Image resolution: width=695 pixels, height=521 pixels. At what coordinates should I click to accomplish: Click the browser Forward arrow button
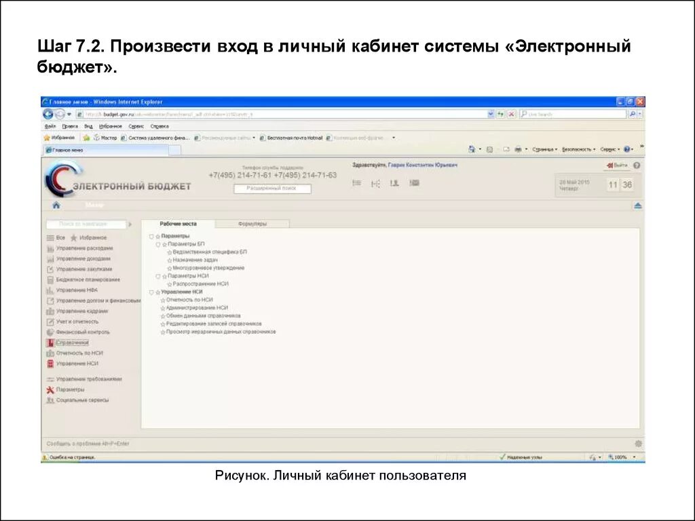point(60,114)
